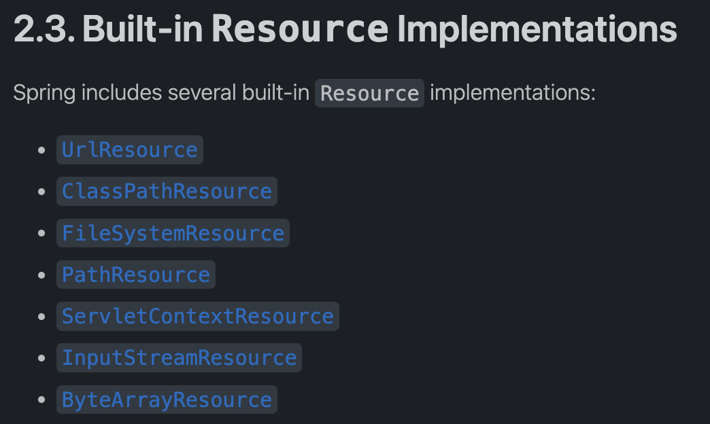Click the word 'implementations:' after the code badge
The height and width of the screenshot is (424, 710).
click(513, 93)
